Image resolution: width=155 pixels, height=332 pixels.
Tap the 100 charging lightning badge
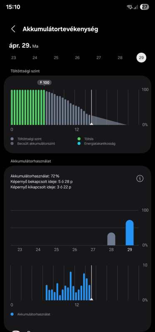(x=44, y=82)
